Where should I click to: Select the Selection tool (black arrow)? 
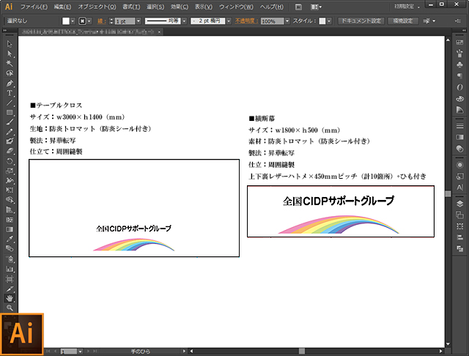(10, 44)
